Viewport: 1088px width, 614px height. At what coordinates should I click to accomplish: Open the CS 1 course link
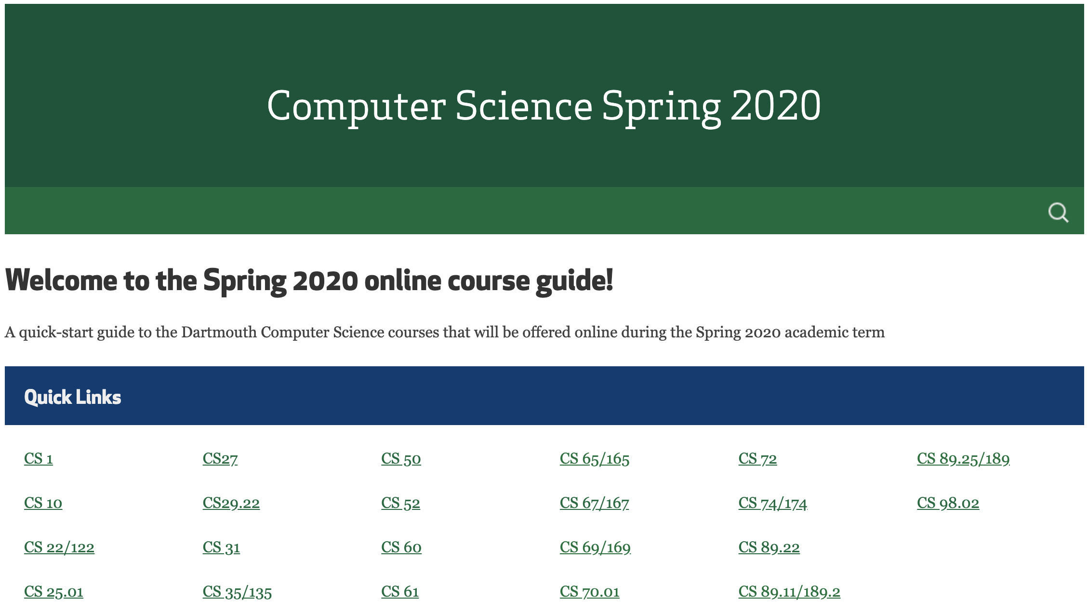point(39,458)
